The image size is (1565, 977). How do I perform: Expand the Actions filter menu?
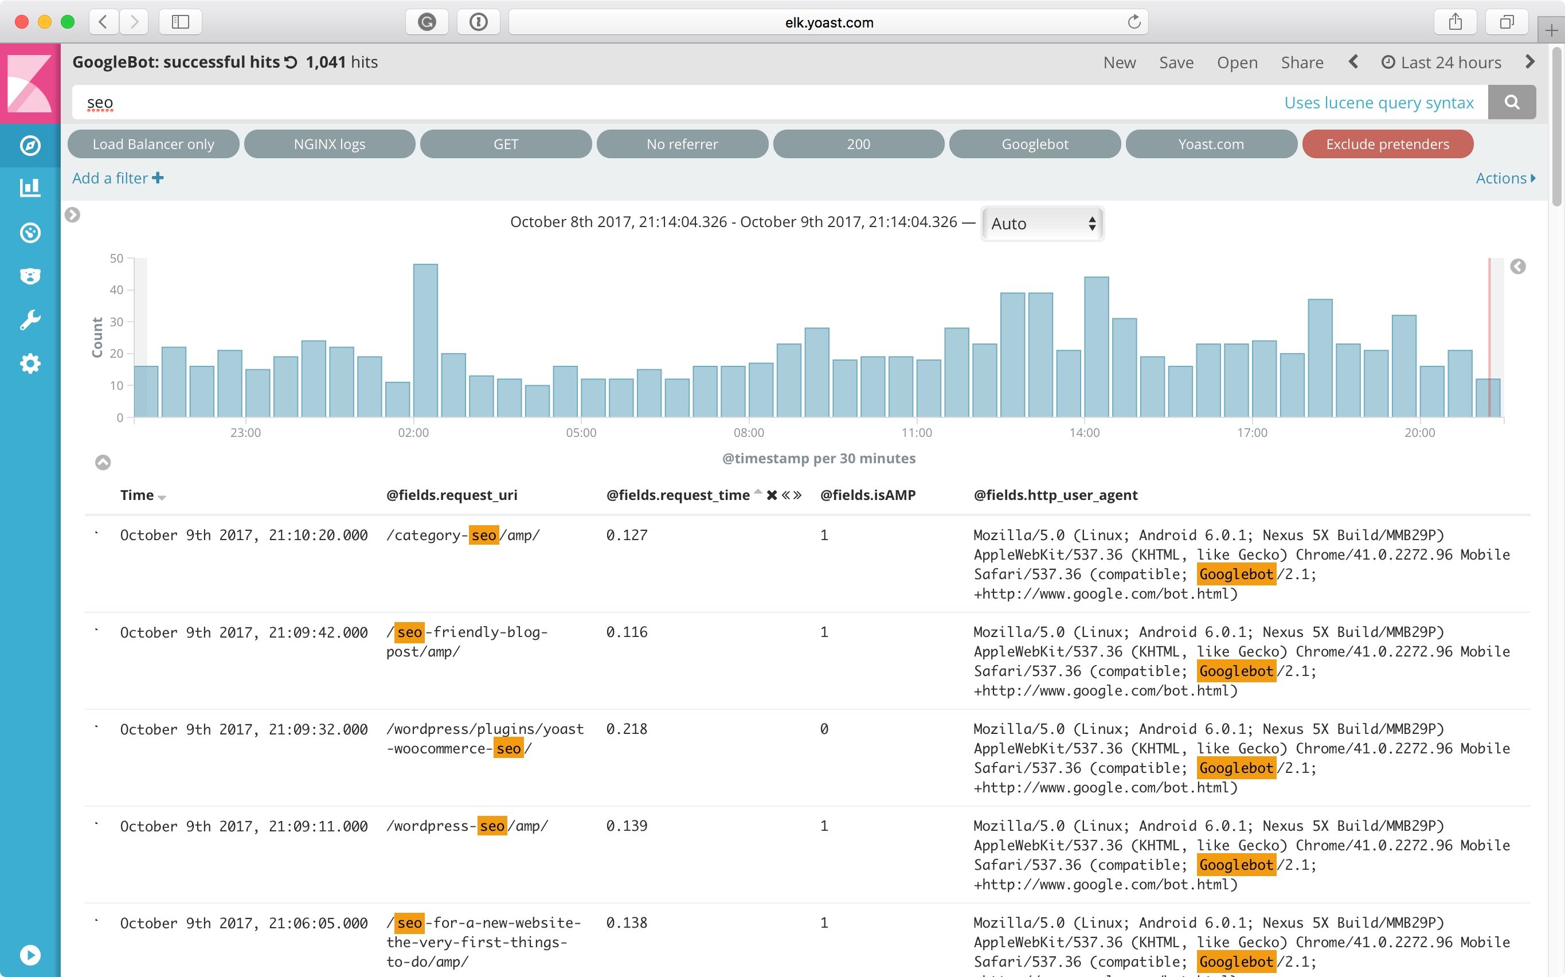(x=1505, y=178)
